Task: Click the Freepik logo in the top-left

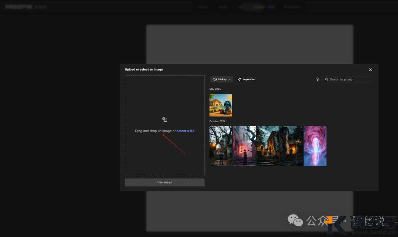Action: point(19,7)
